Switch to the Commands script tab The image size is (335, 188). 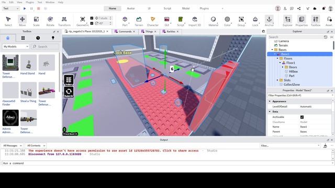pos(125,31)
